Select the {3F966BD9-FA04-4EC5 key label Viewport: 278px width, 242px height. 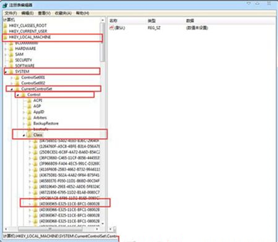[x=69, y=164]
